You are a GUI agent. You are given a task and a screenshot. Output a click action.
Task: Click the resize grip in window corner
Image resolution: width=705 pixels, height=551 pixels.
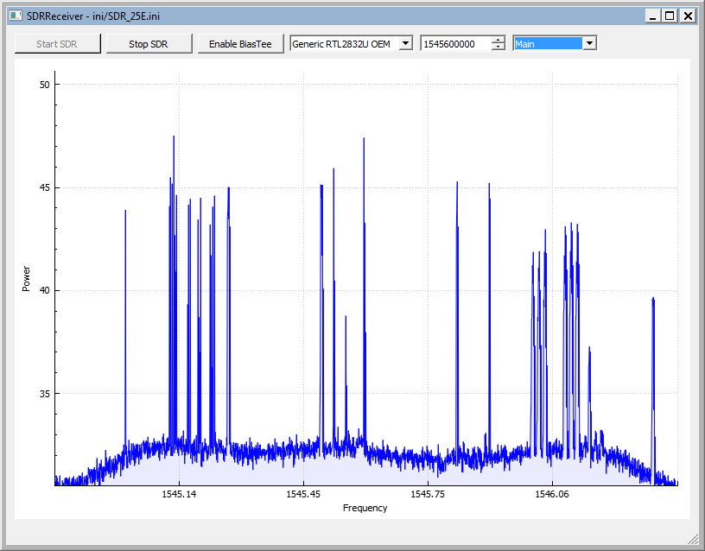(x=694, y=540)
